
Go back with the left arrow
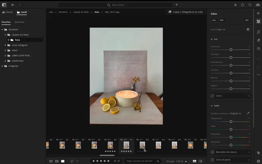pyautogui.click(x=13, y=5)
